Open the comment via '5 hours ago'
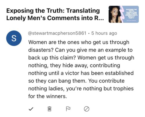145x117 pixels. click(104, 33)
